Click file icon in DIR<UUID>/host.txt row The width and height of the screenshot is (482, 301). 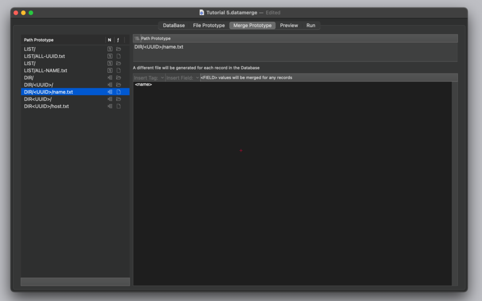click(x=118, y=106)
